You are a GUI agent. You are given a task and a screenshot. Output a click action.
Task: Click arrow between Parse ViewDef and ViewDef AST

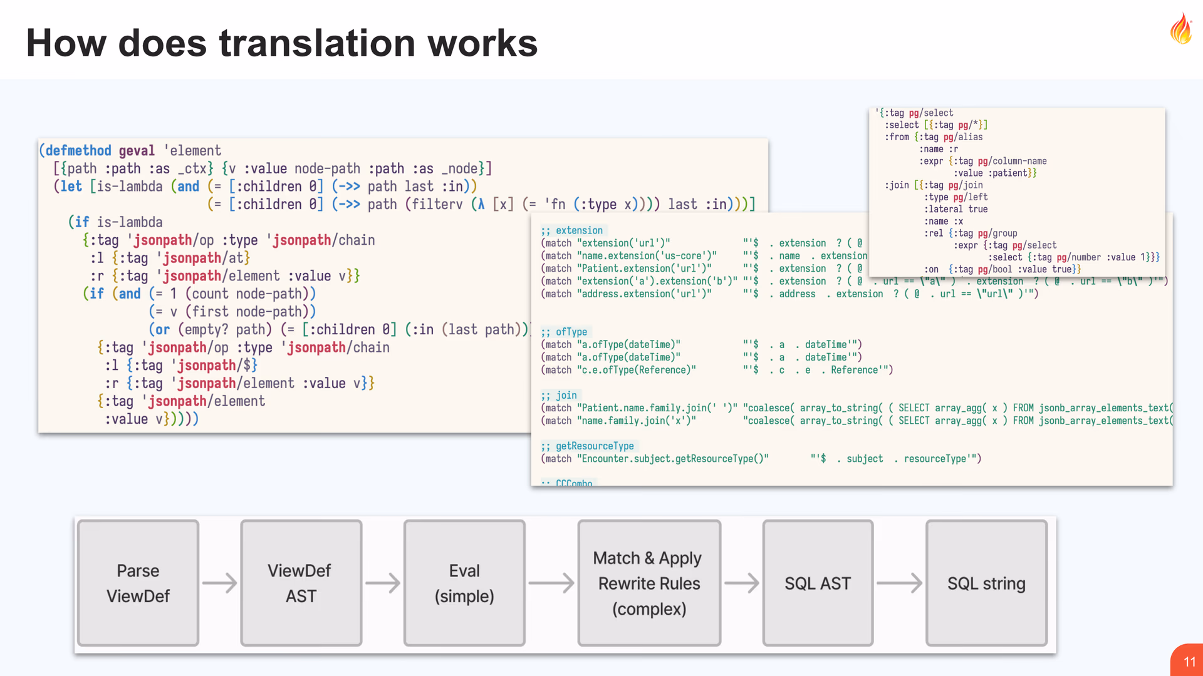pyautogui.click(x=219, y=583)
